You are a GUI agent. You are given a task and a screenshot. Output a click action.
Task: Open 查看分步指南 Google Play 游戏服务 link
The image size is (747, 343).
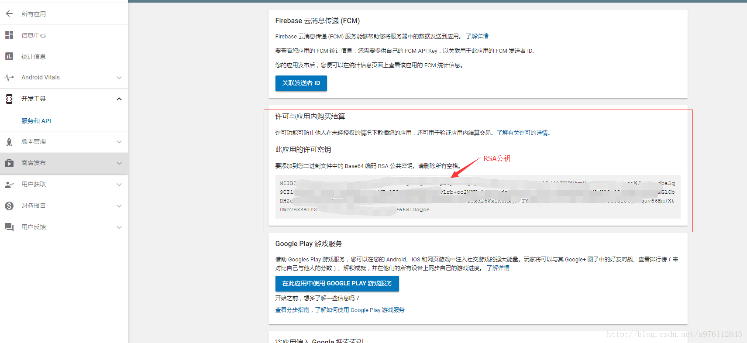click(340, 310)
